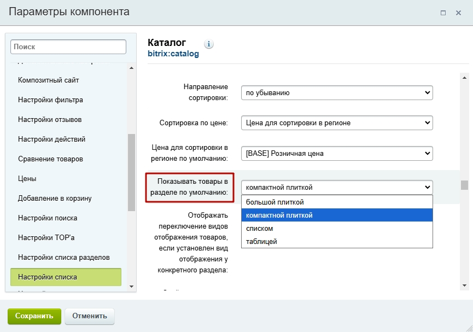The image size is (473, 332).
Task: Open Настройки фильтра section
Action: [50, 100]
